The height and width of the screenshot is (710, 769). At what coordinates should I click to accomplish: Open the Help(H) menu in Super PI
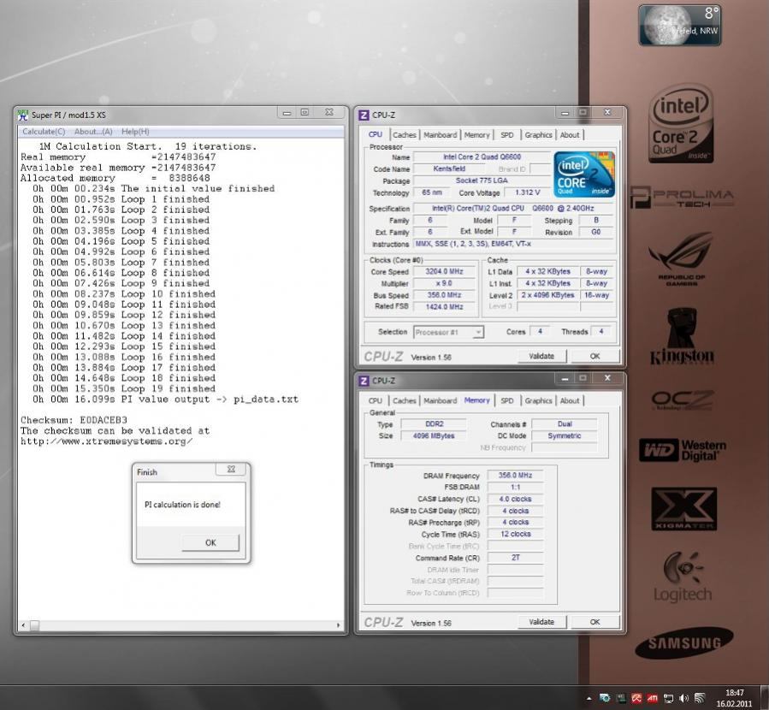click(135, 132)
